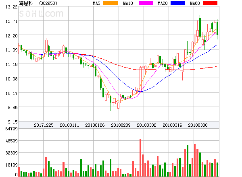This screenshot has height=177, width=242.
Task: Click the 13.22 price axis label
Action: point(12,7)
